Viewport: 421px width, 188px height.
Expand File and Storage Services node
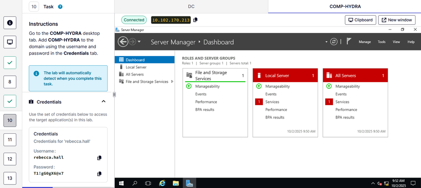172,82
